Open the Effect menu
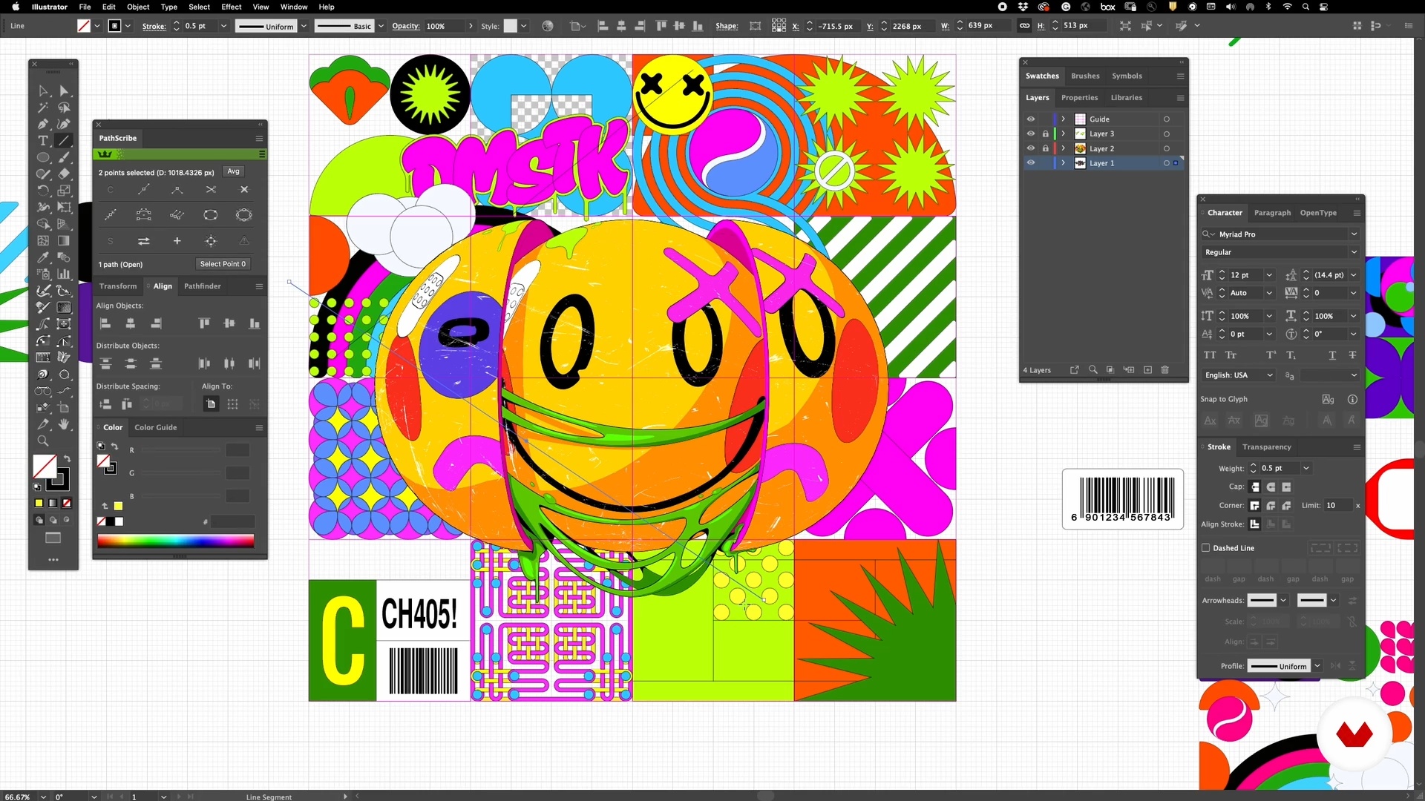Image resolution: width=1425 pixels, height=801 pixels. coord(232,7)
